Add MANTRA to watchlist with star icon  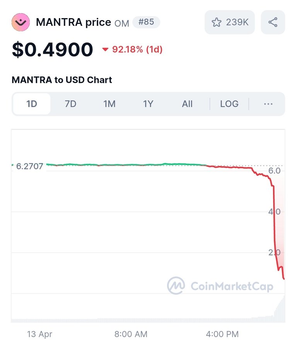pyautogui.click(x=216, y=22)
